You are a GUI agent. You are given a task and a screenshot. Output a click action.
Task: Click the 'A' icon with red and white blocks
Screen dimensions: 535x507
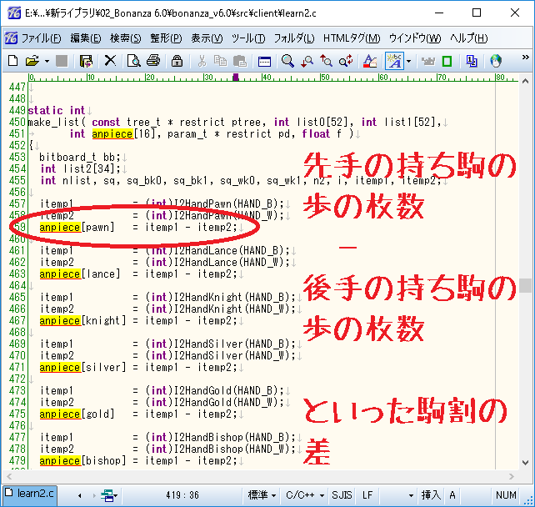pos(370,61)
